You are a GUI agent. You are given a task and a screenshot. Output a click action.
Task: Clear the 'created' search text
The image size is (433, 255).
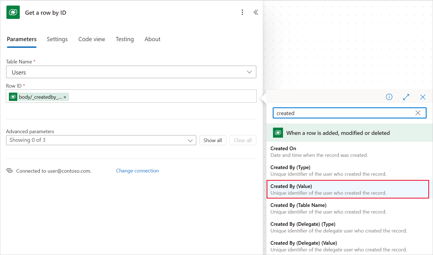click(418, 113)
